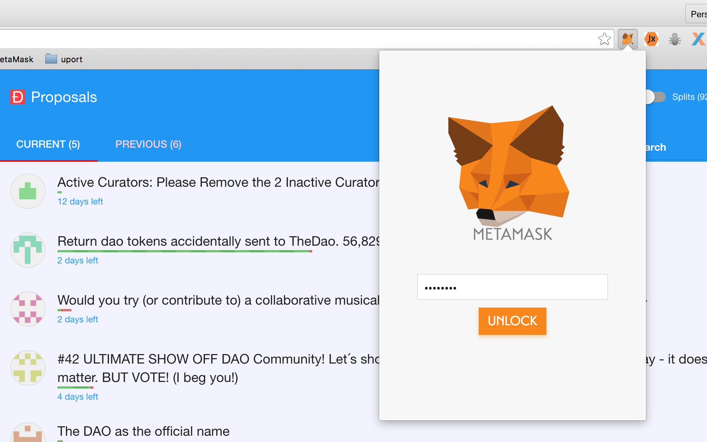Bookmark page with the star icon
The width and height of the screenshot is (707, 442).
[604, 39]
